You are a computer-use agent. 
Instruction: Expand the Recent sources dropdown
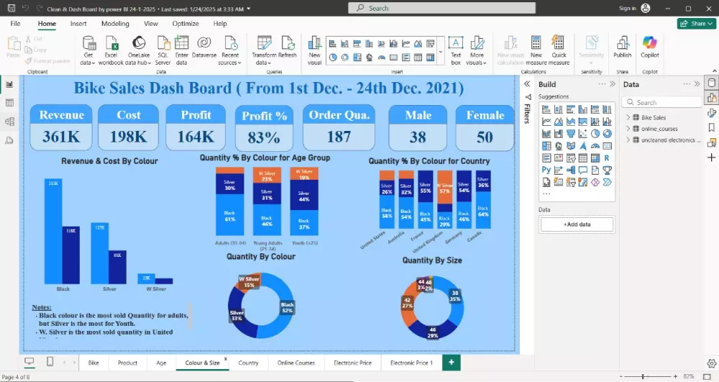230,50
